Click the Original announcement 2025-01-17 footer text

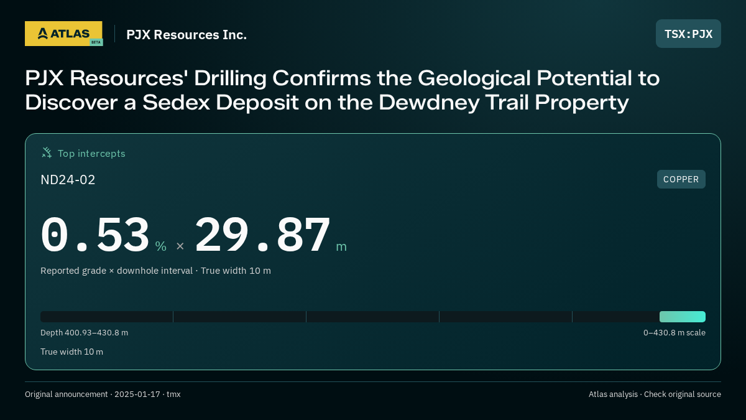103,394
